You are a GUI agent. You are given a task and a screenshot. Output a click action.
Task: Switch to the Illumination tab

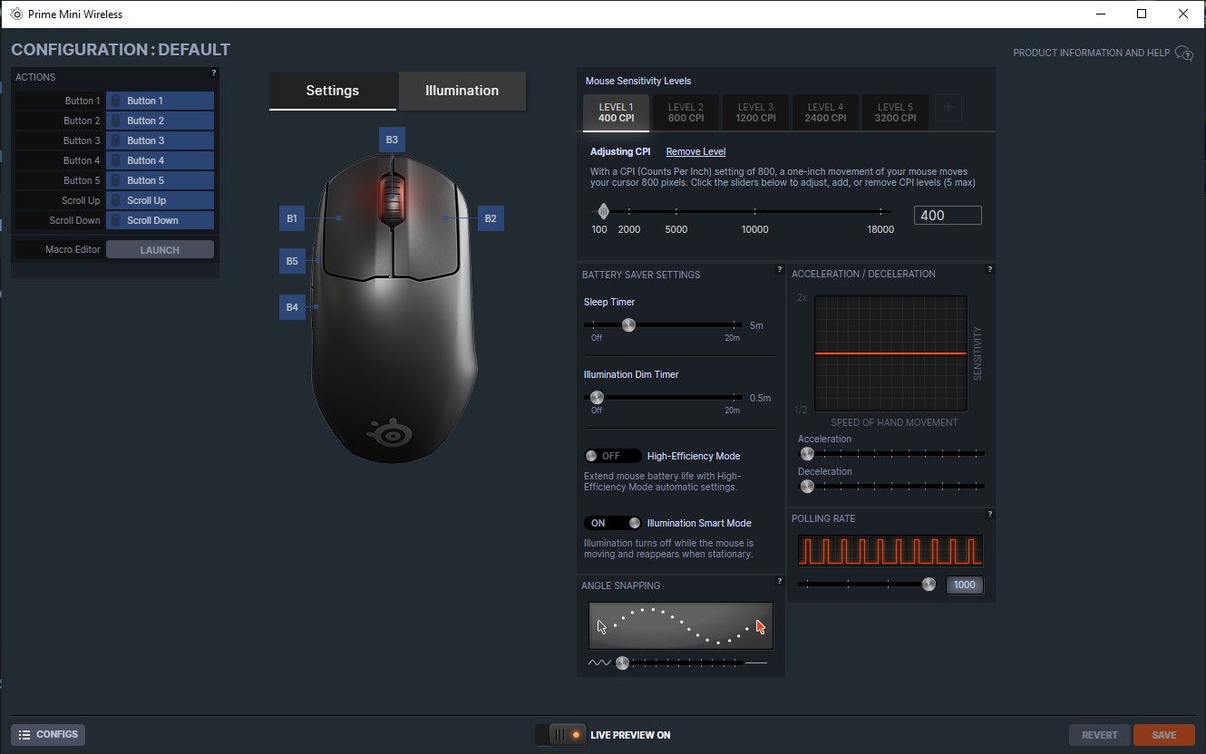tap(462, 91)
